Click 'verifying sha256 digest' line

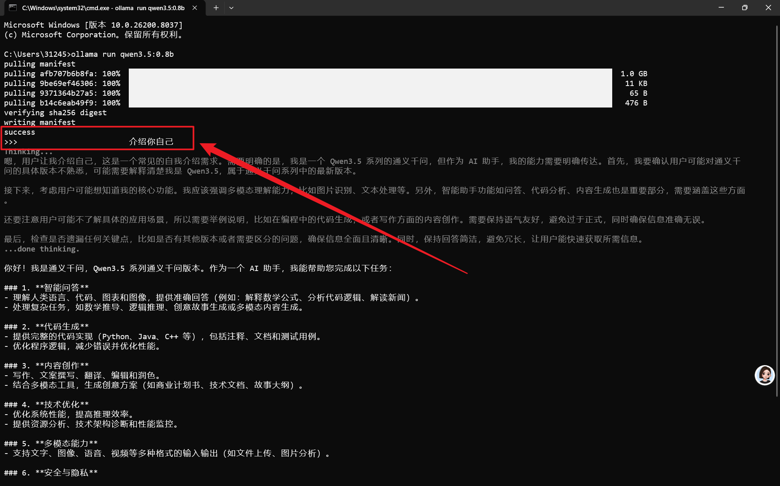[x=55, y=113]
